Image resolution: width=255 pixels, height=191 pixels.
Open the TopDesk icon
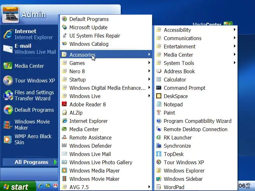(159, 154)
